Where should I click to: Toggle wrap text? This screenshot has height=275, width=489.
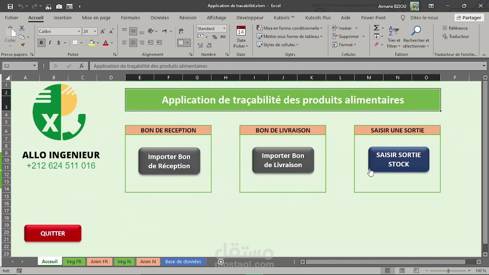point(181,31)
